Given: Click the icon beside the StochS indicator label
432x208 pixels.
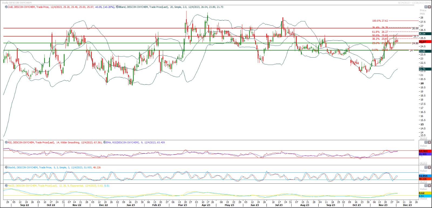Looking at the screenshot, I should pyautogui.click(x=6, y=167).
